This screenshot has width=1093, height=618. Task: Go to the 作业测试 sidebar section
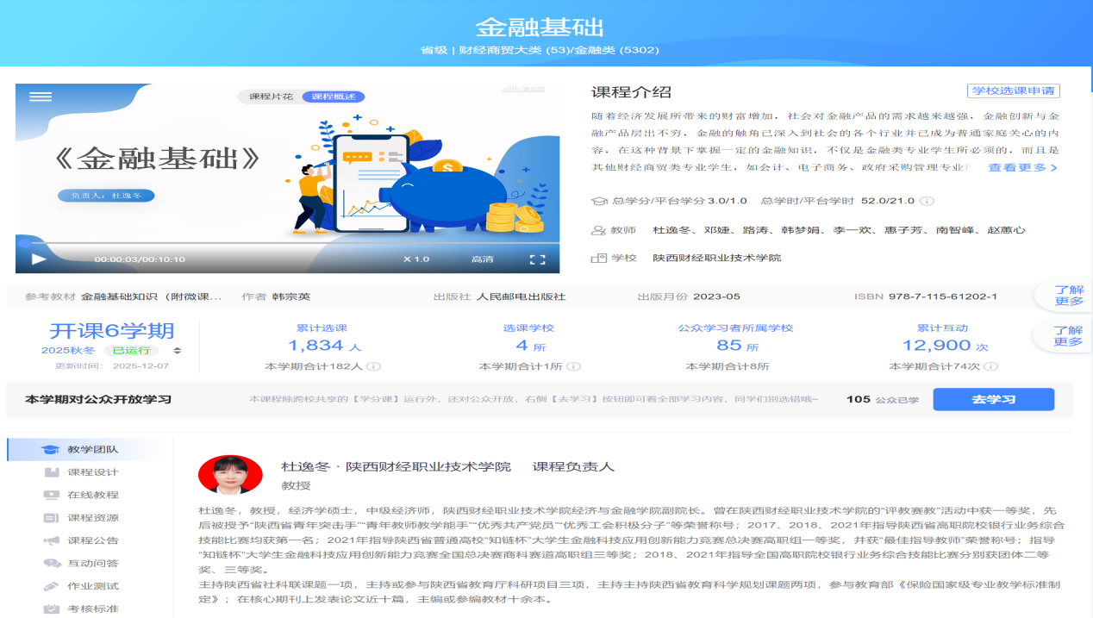click(x=92, y=586)
